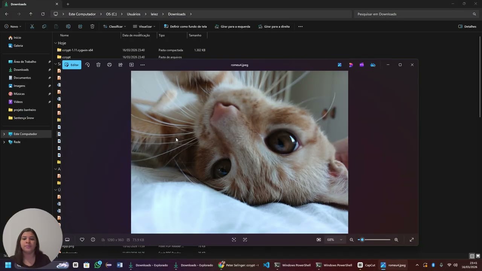
Task: Click the zoom in magnifier icon
Action: (396, 240)
